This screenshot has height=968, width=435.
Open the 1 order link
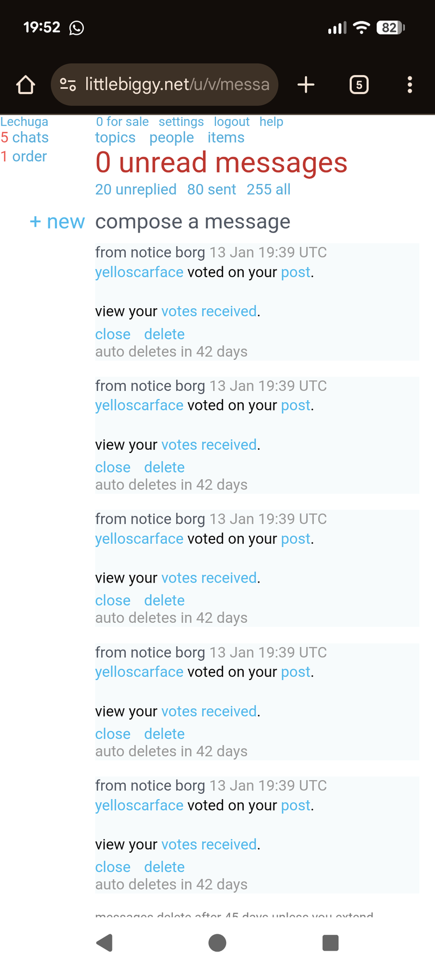click(x=24, y=157)
